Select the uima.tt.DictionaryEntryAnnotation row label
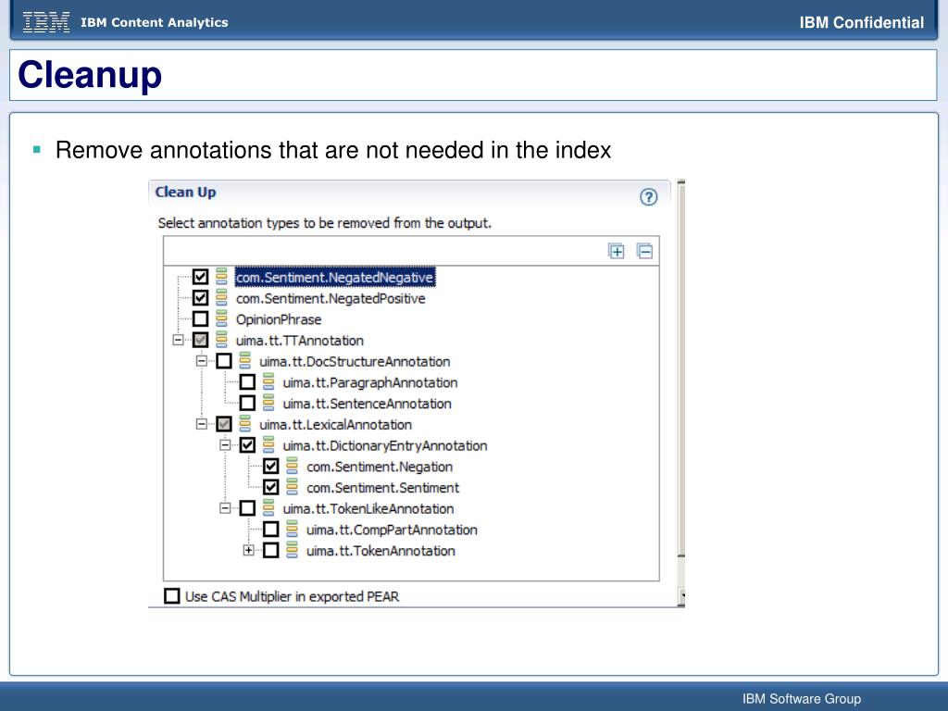The height and width of the screenshot is (711, 948). [x=385, y=446]
